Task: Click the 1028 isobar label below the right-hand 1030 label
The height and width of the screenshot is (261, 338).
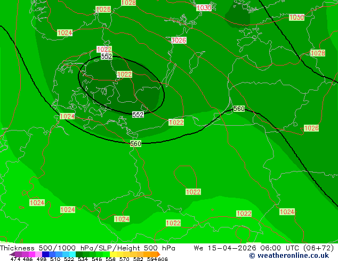Action: coord(318,53)
